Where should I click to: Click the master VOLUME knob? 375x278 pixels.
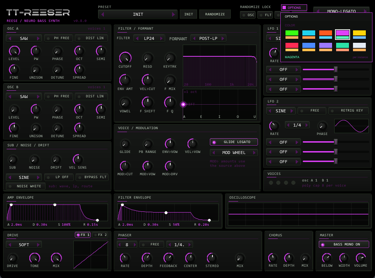[361, 258]
